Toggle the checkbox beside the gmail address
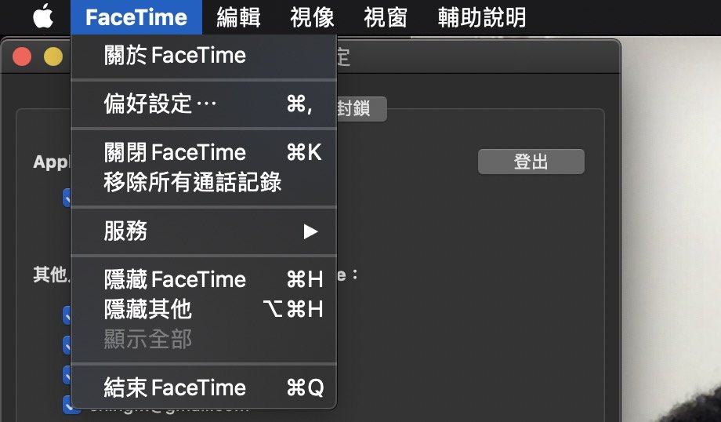Image resolution: width=721 pixels, height=422 pixels. click(x=67, y=406)
